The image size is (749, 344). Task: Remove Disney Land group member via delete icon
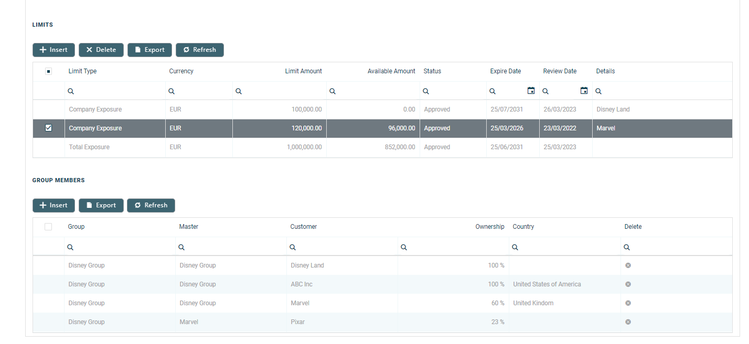(x=628, y=265)
